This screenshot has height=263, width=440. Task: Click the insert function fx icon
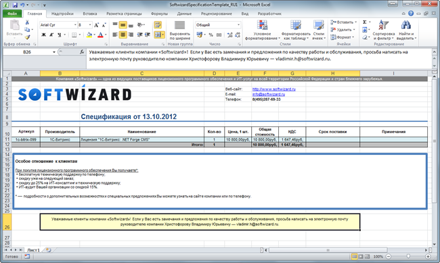tap(82, 52)
